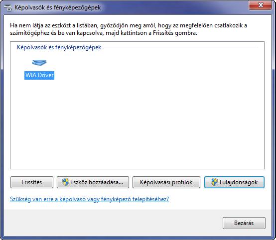Select the WIA Driver scanner icon
276x240 pixels.
[x=39, y=62]
